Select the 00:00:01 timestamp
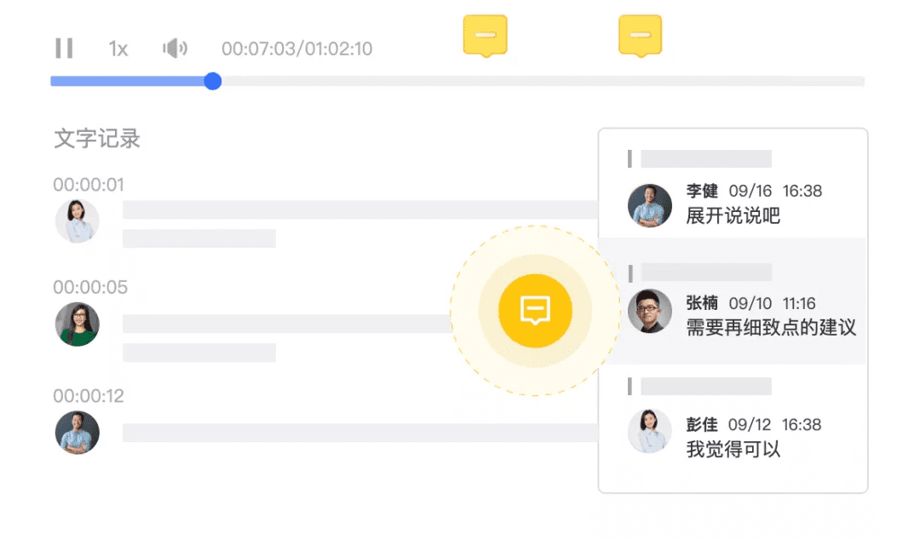Screen dimensions: 920x539 coord(89,185)
